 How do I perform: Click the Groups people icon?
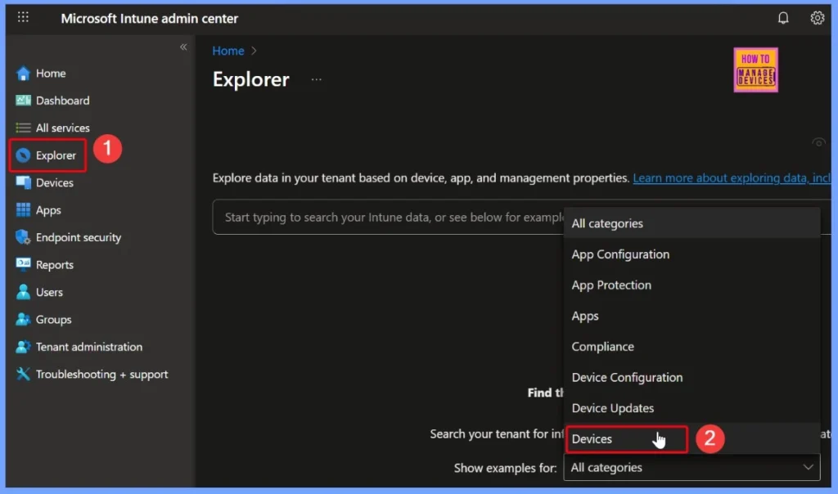[23, 319]
